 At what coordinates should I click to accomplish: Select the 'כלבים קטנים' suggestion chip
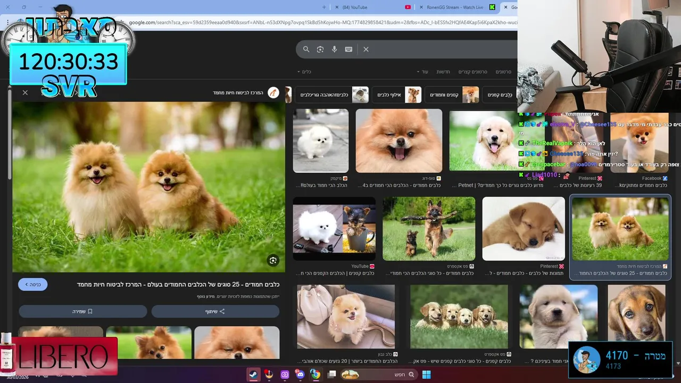point(500,95)
